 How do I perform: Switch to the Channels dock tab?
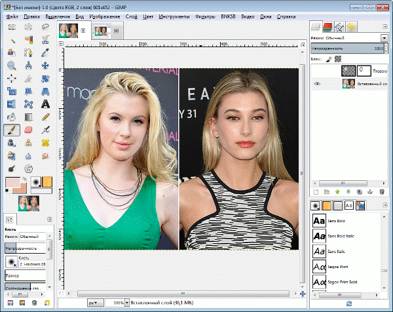coord(327,27)
